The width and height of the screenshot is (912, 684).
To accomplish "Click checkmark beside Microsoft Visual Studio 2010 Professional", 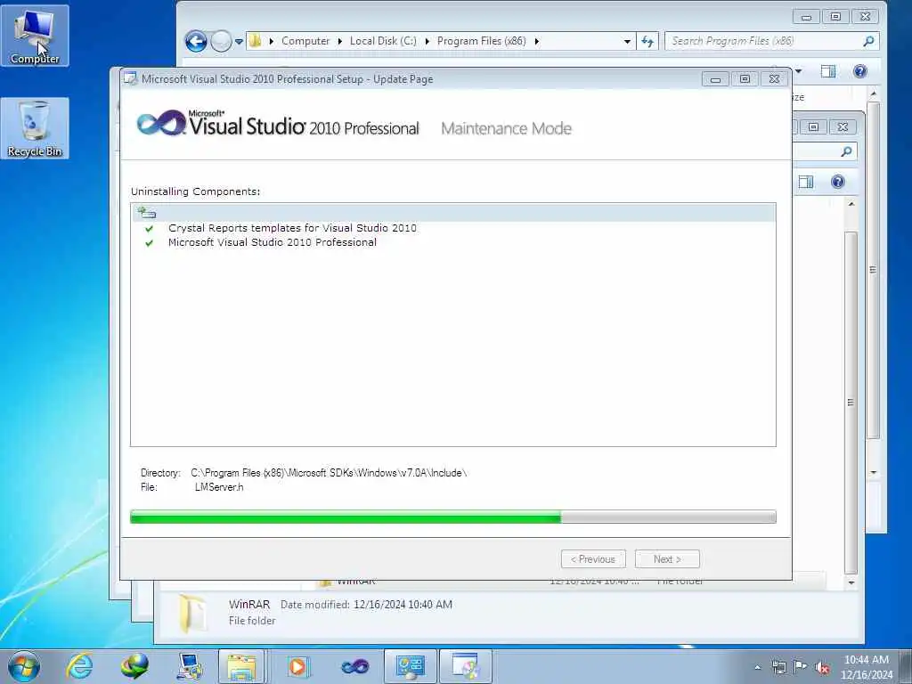I will [x=150, y=243].
